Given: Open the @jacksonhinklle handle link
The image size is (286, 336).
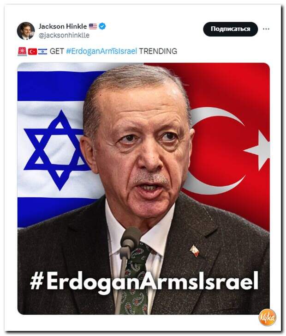Looking at the screenshot, I should click(64, 35).
